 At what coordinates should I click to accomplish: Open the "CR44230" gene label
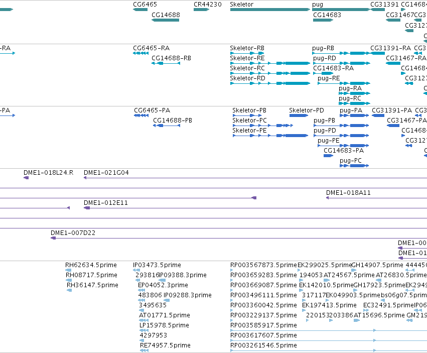coord(208,5)
